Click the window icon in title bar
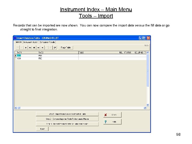Image resolution: width=192 pixels, height=144 pixels. (x=15, y=38)
